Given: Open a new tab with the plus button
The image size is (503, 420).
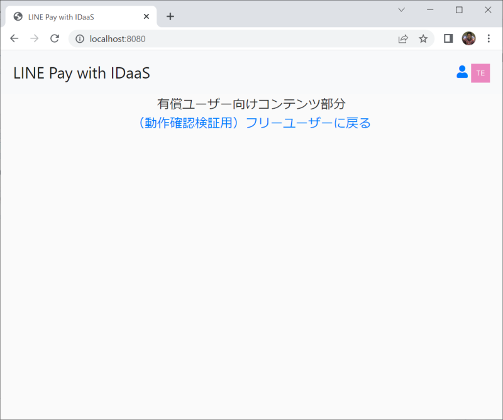Looking at the screenshot, I should click(x=170, y=16).
